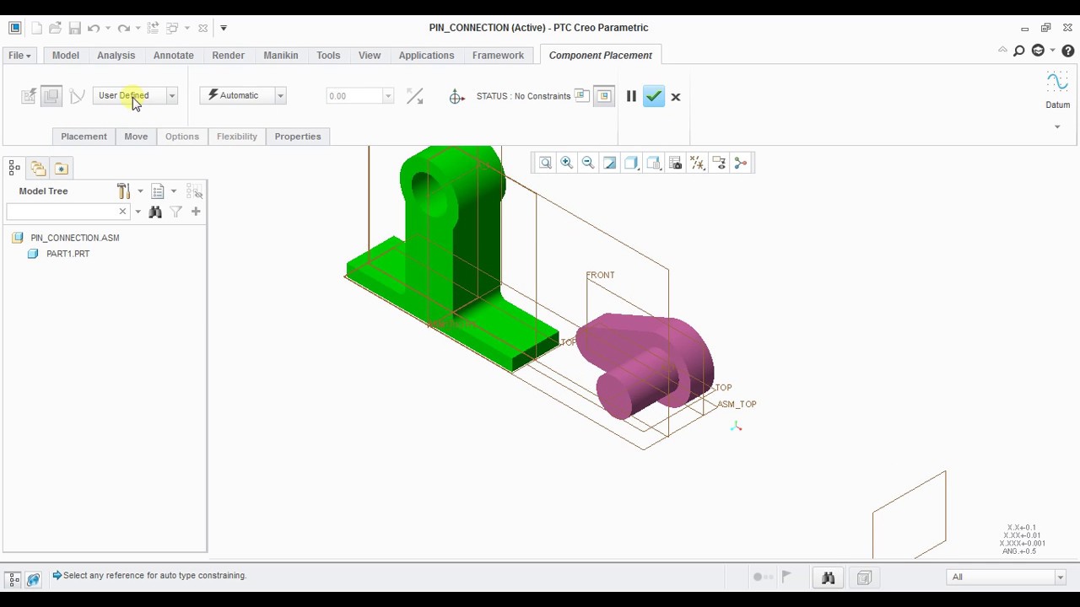Screen dimensions: 1080x607
Task: Click the Datum curve icon
Action: tap(1057, 82)
